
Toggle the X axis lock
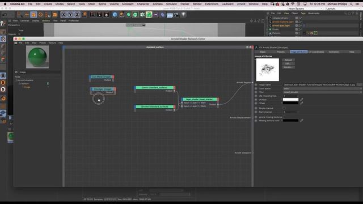point(64,15)
